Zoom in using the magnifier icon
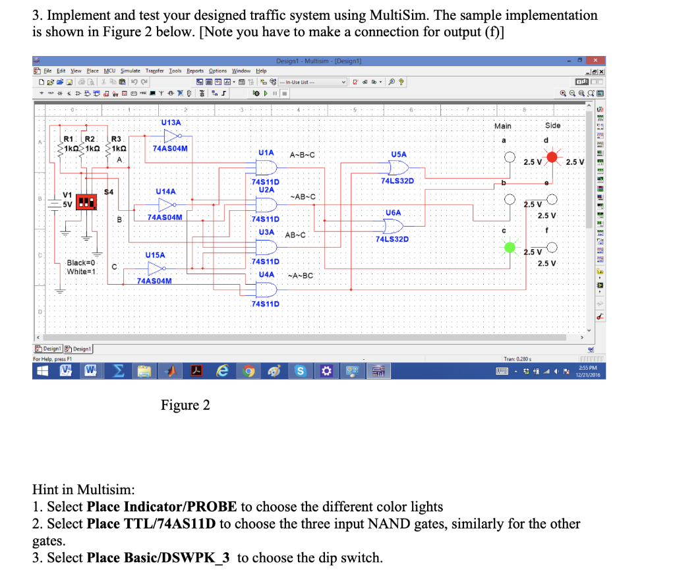The image size is (675, 572). click(x=563, y=93)
